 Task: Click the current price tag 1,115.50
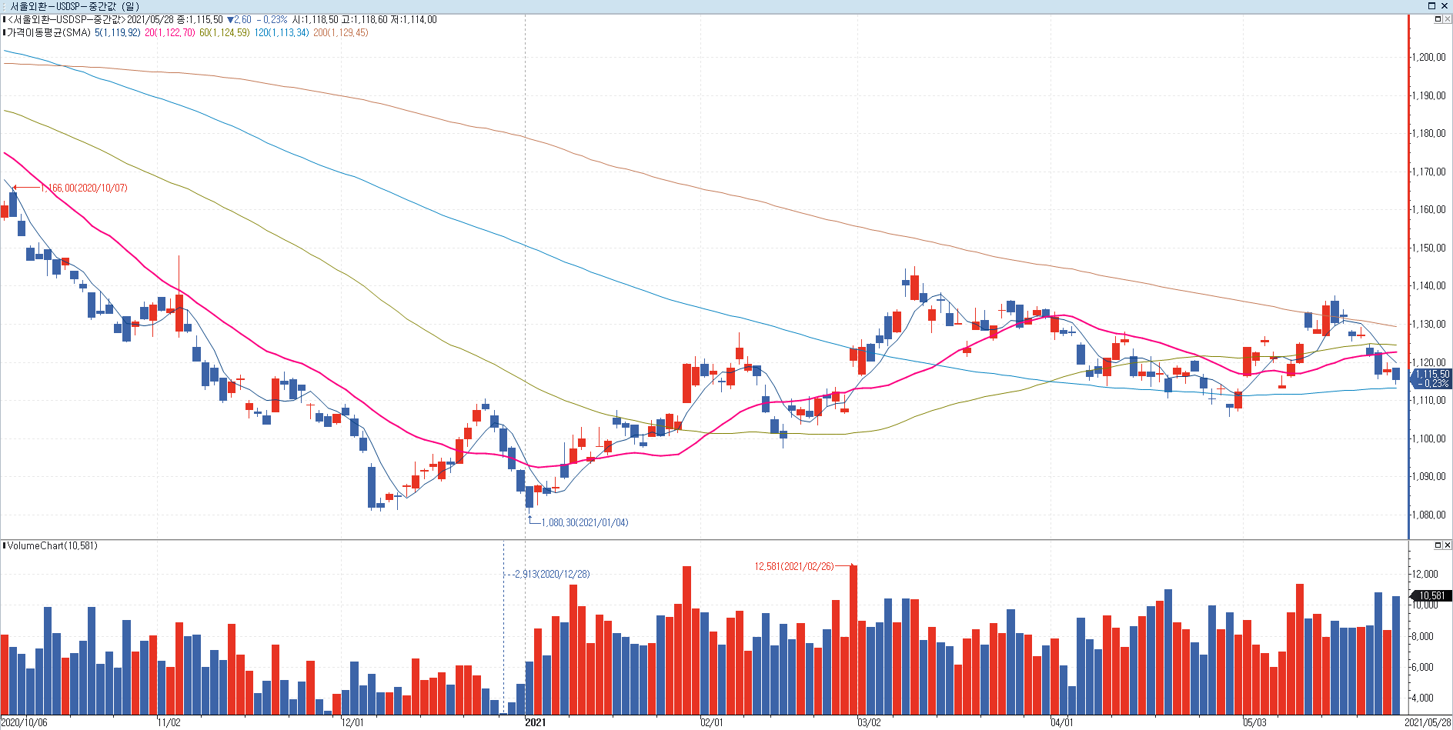pos(1431,378)
